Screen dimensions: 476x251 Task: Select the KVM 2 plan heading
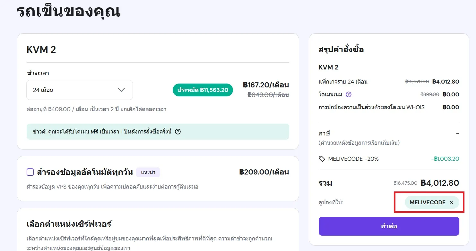pyautogui.click(x=41, y=50)
